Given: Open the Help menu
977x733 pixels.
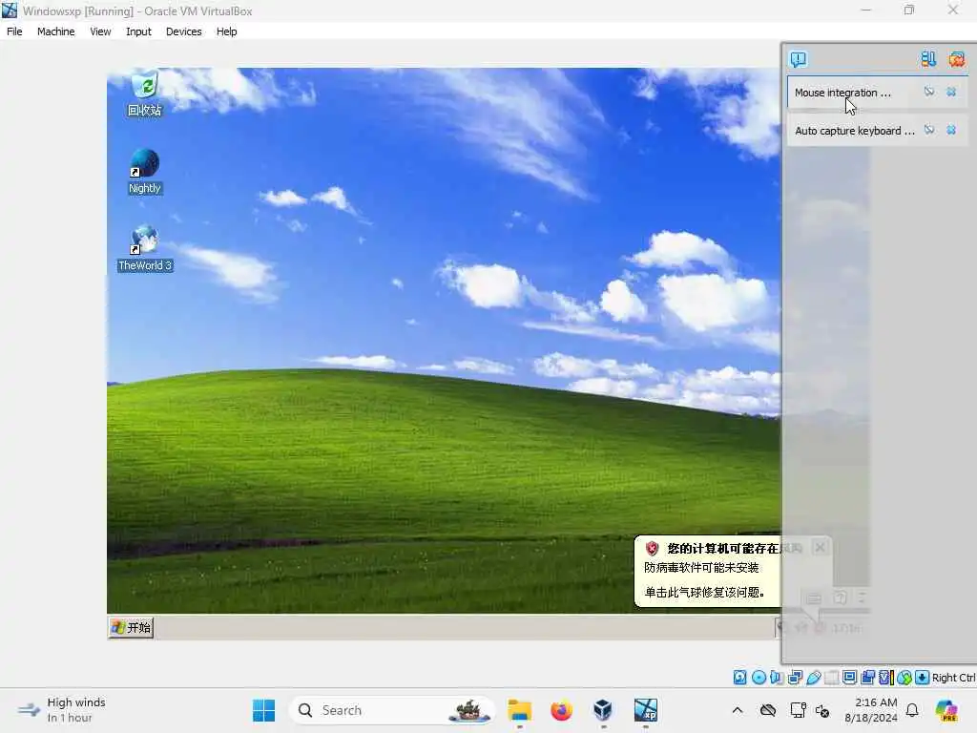Looking at the screenshot, I should (227, 31).
